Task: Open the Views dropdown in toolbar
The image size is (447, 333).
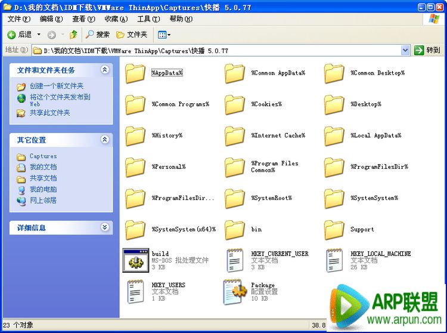Action: point(164,35)
